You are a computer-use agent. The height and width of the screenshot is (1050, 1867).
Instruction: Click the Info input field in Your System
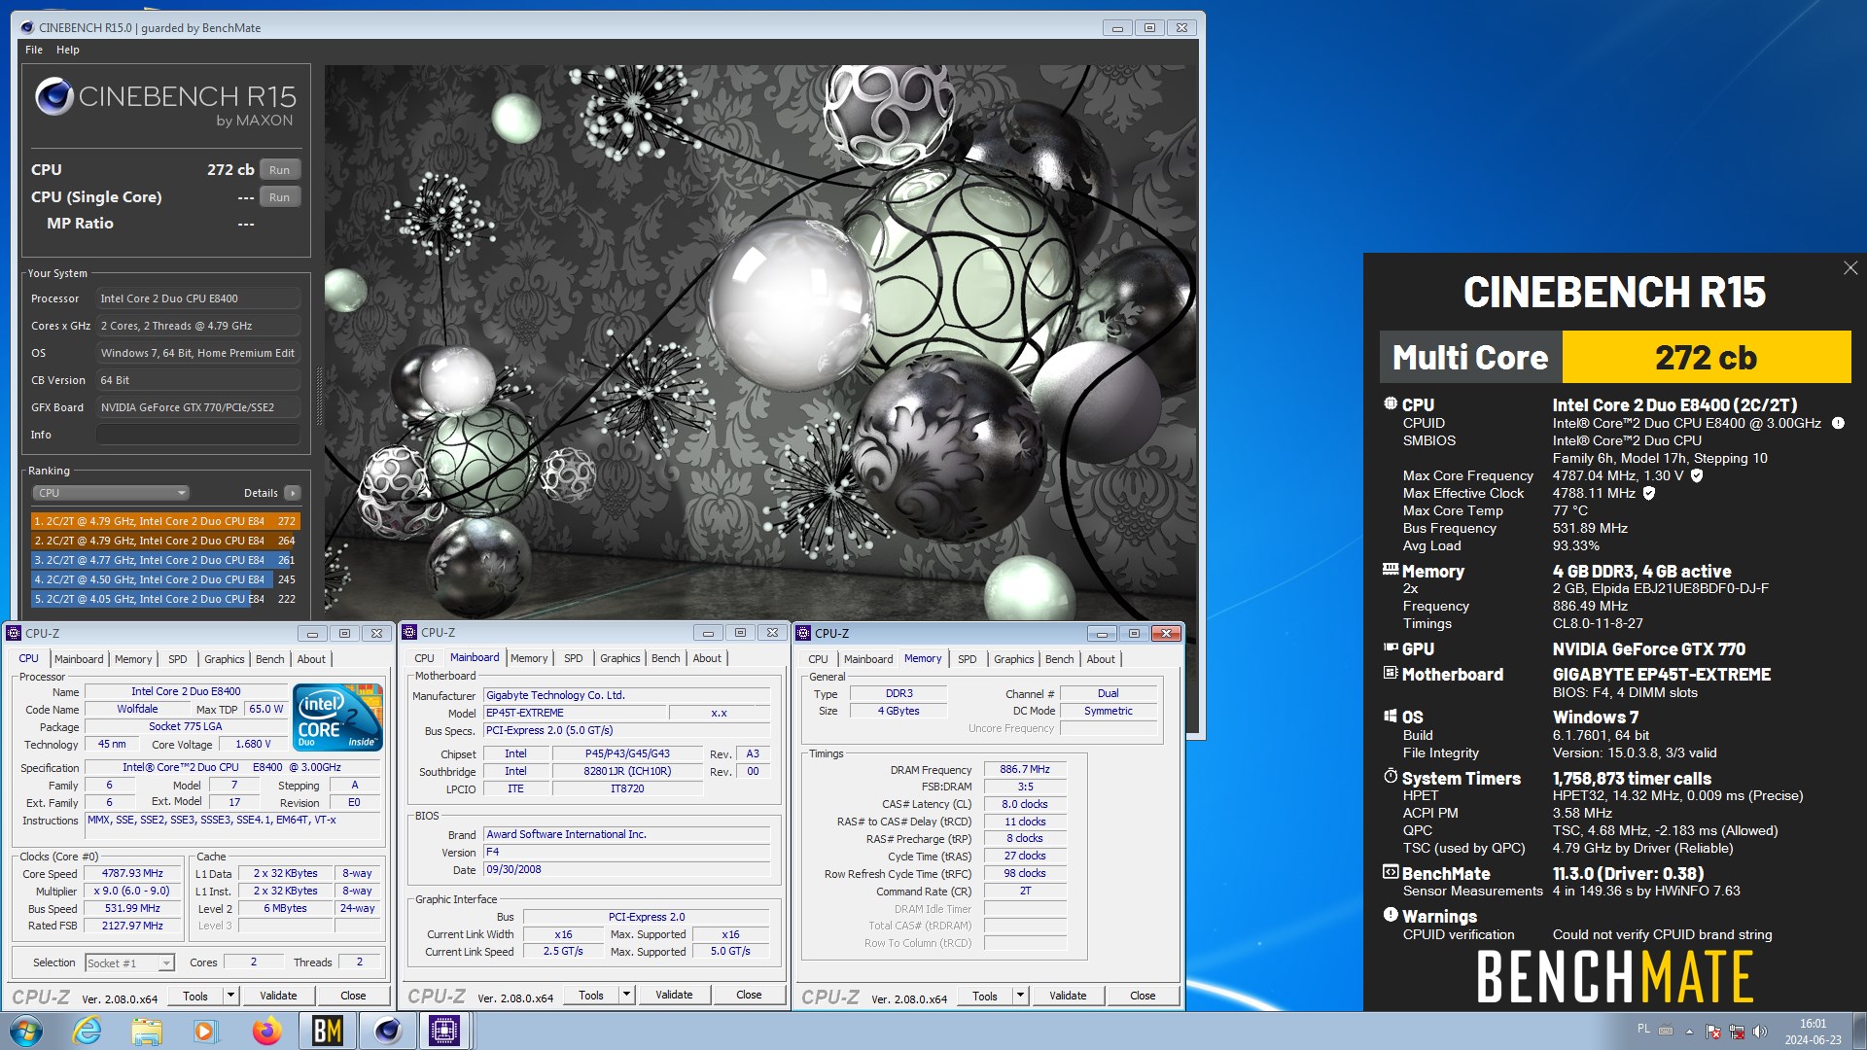tap(198, 435)
